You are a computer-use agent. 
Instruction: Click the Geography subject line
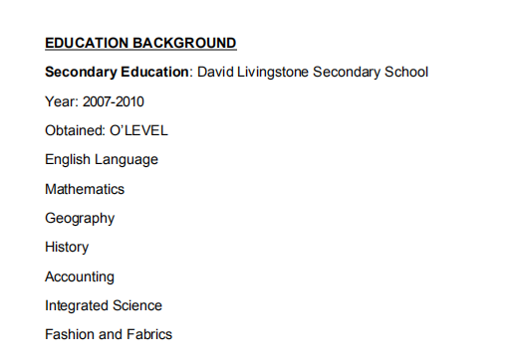(80, 219)
